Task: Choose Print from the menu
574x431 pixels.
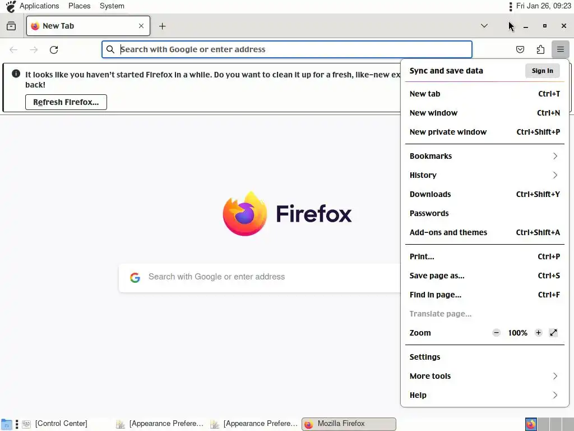Action: 485,256
